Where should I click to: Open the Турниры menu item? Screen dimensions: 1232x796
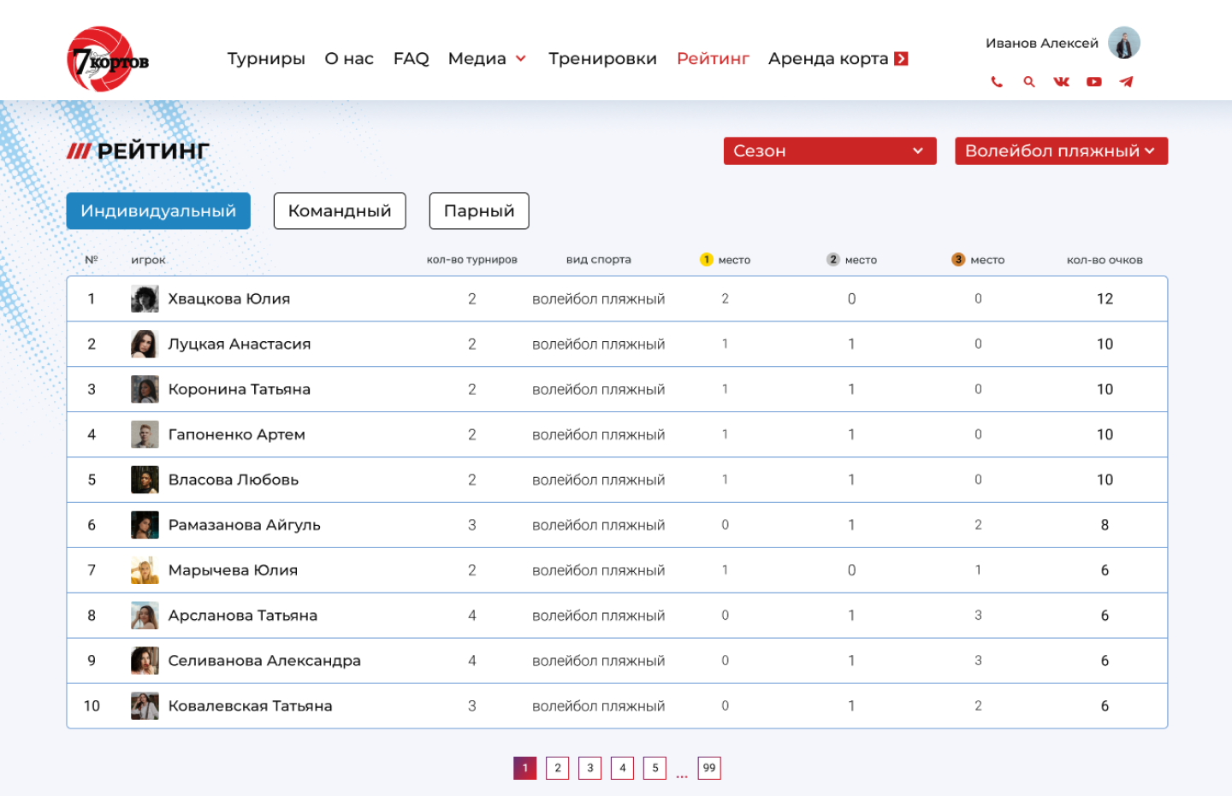point(266,59)
